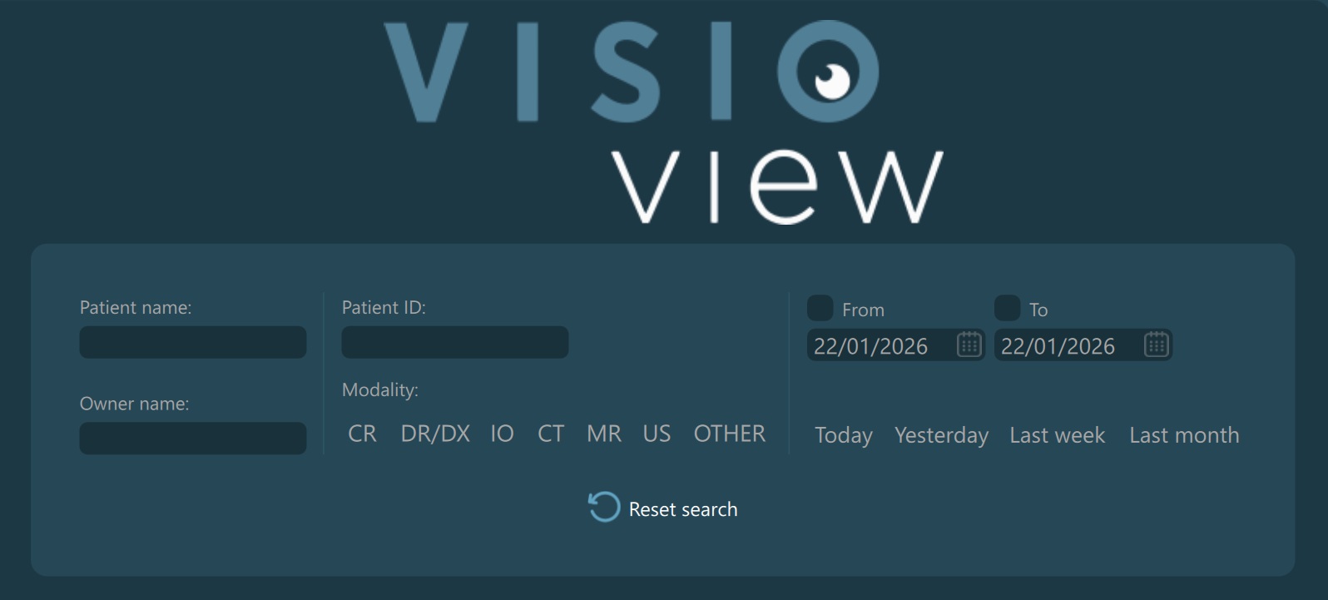The height and width of the screenshot is (600, 1328).
Task: Click the Patient ID text box
Action: [455, 342]
